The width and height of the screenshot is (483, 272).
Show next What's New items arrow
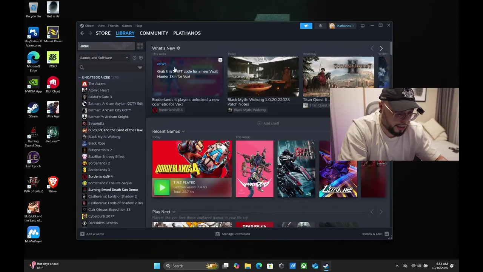click(x=381, y=48)
